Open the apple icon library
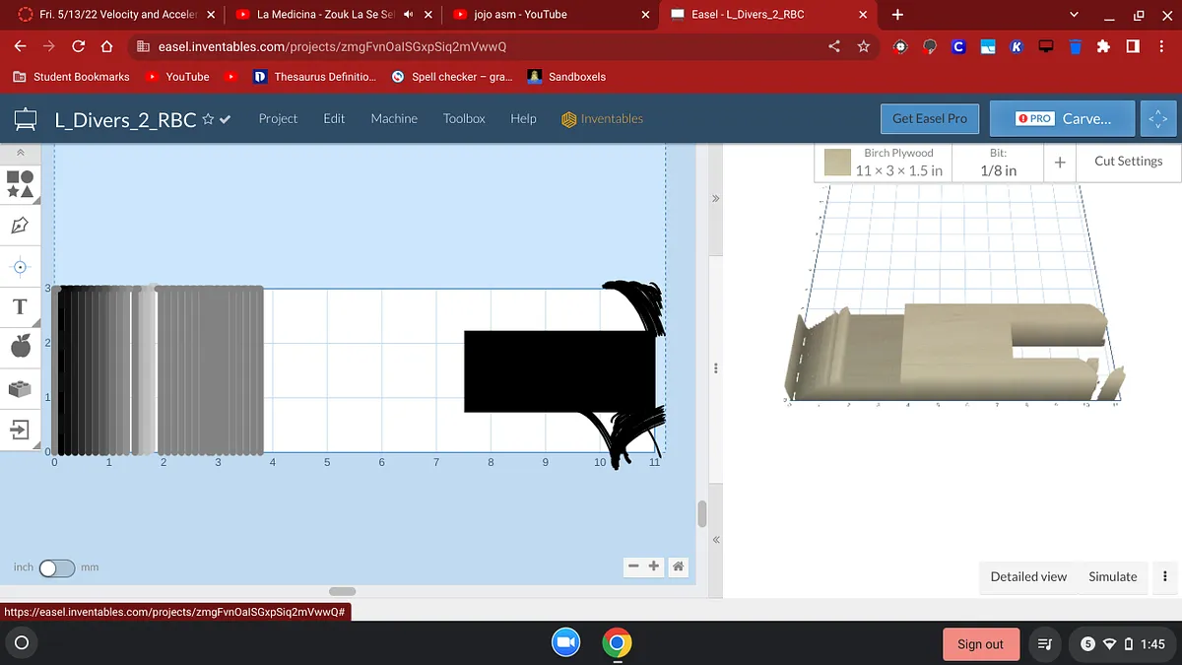1182x665 pixels. [20, 346]
